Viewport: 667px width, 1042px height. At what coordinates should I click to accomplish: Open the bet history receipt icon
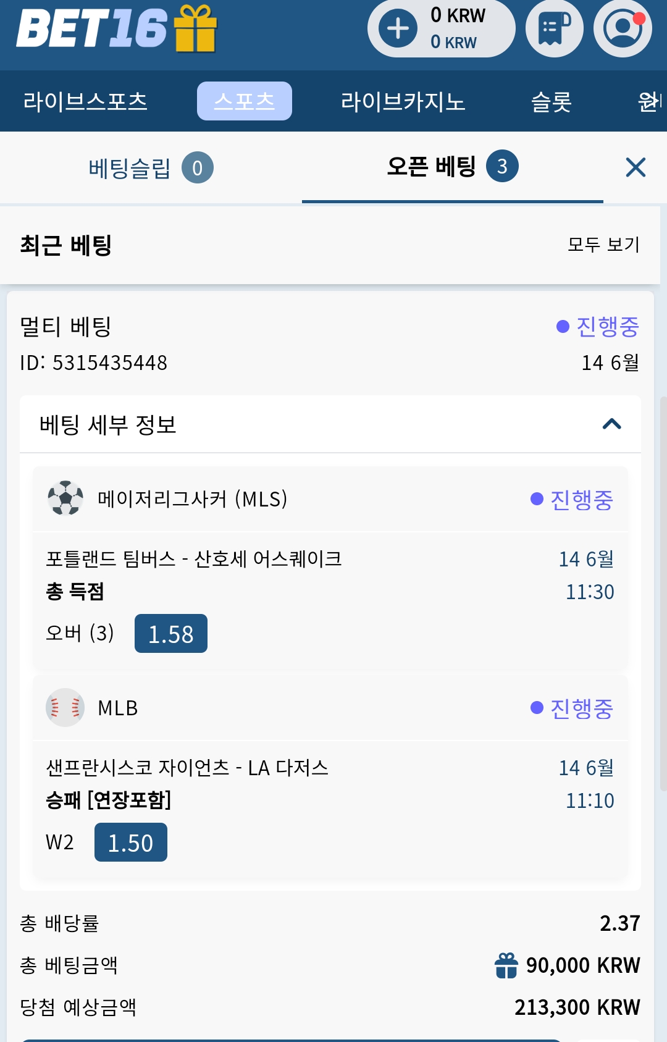(x=555, y=28)
